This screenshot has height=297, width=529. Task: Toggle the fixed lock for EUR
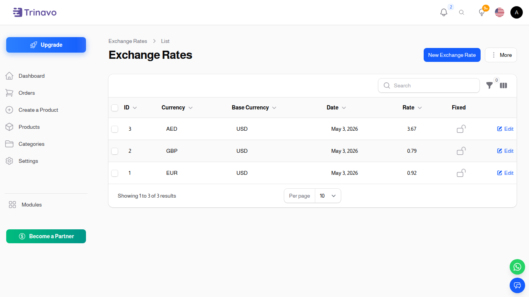click(461, 173)
